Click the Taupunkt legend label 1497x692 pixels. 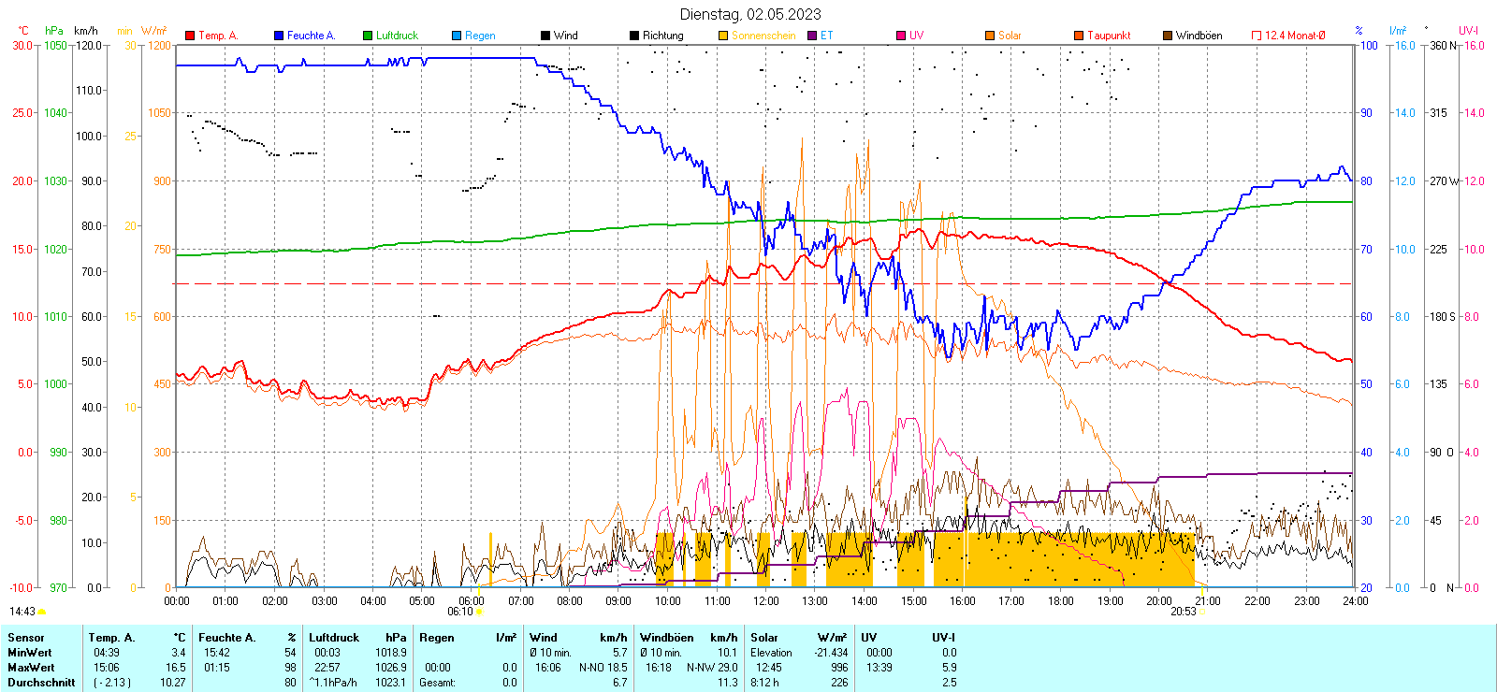1109,36
